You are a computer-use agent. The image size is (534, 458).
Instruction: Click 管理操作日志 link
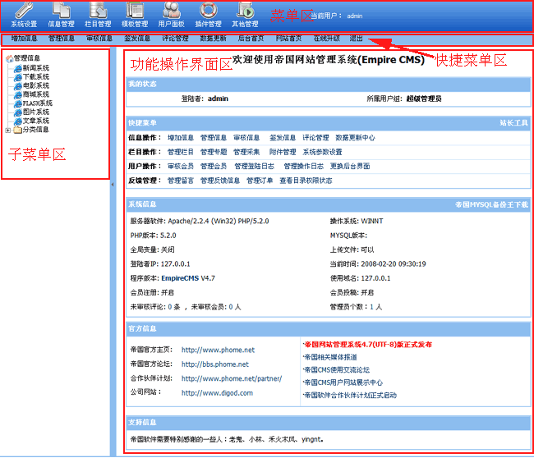[304, 167]
